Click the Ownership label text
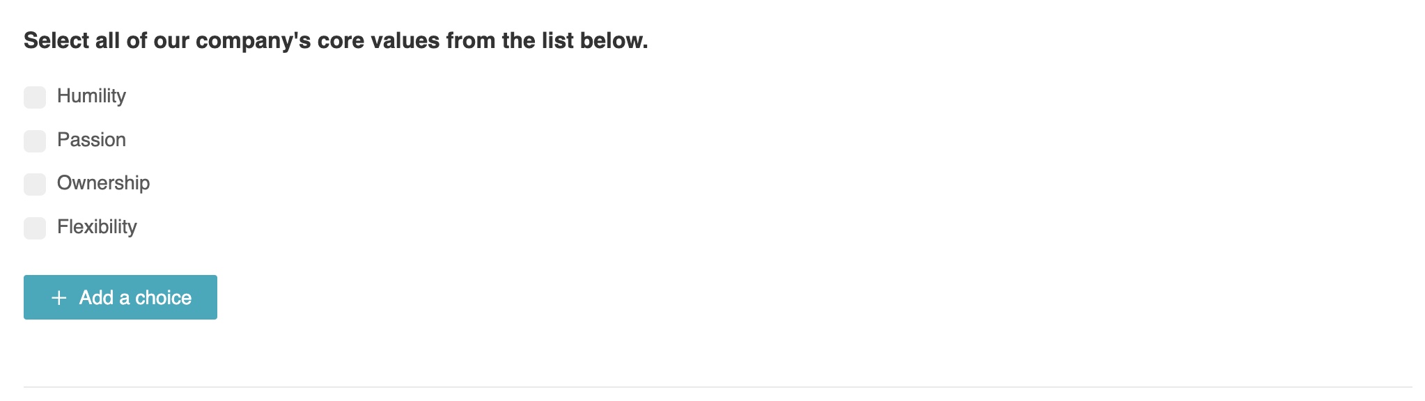The height and width of the screenshot is (401, 1425). pyautogui.click(x=103, y=183)
